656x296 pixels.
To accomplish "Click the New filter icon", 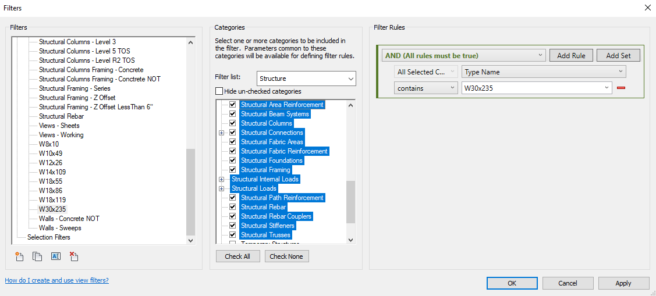I will point(20,256).
